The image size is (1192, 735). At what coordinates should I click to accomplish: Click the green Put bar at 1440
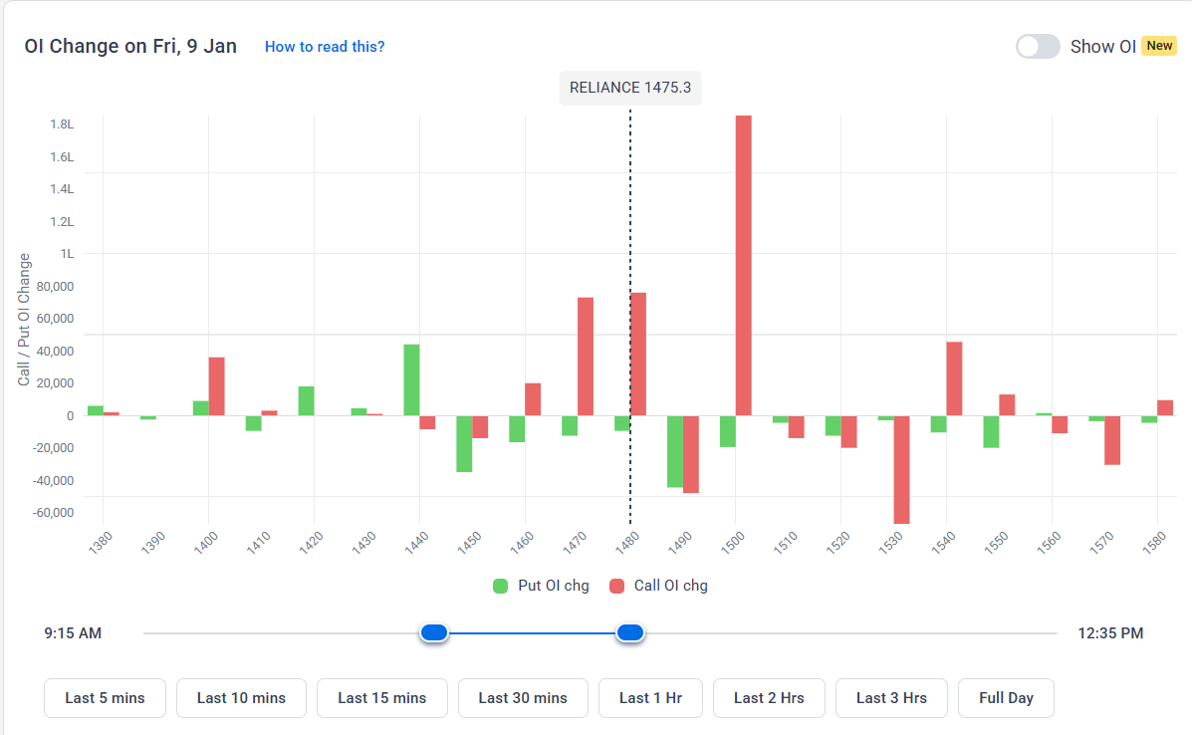[x=411, y=379]
